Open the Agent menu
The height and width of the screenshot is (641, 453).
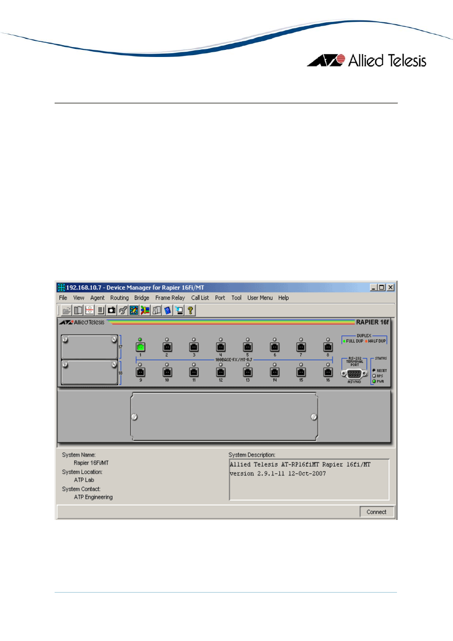point(97,298)
